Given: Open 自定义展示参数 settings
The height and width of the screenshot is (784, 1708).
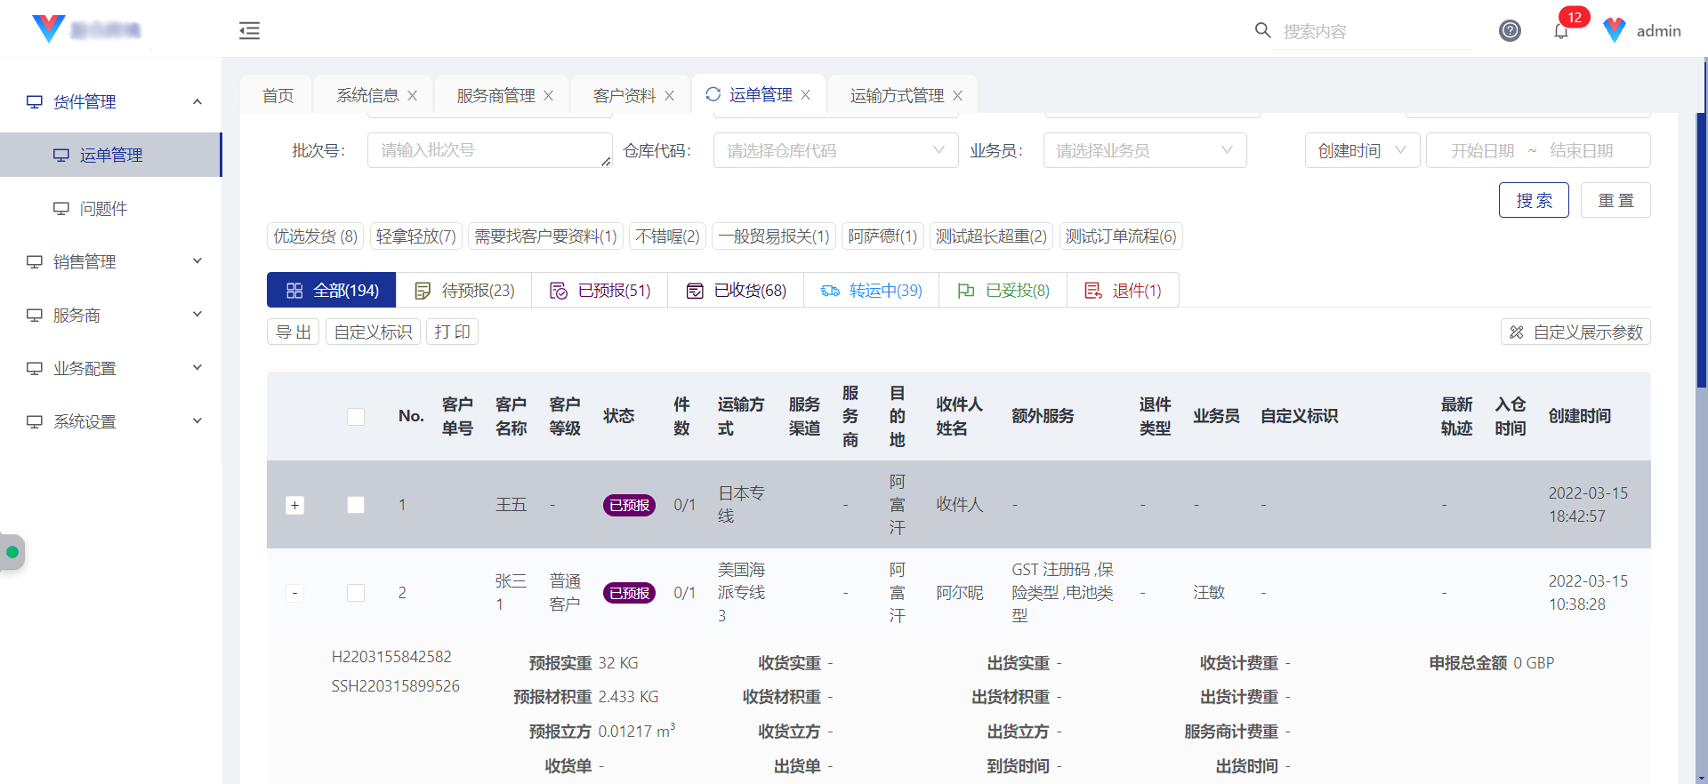Looking at the screenshot, I should (x=1575, y=332).
